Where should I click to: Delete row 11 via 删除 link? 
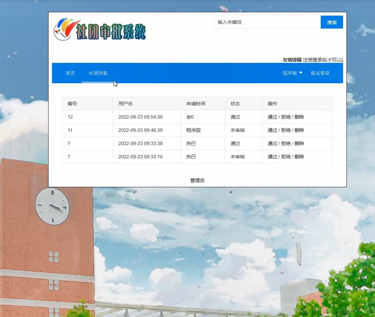pos(299,130)
